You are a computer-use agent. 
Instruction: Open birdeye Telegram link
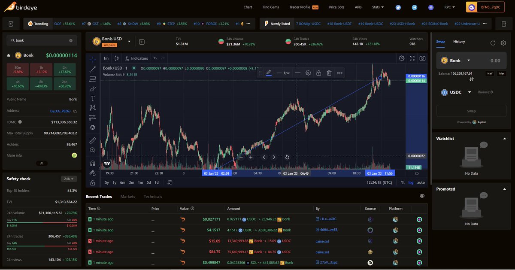[x=414, y=7]
